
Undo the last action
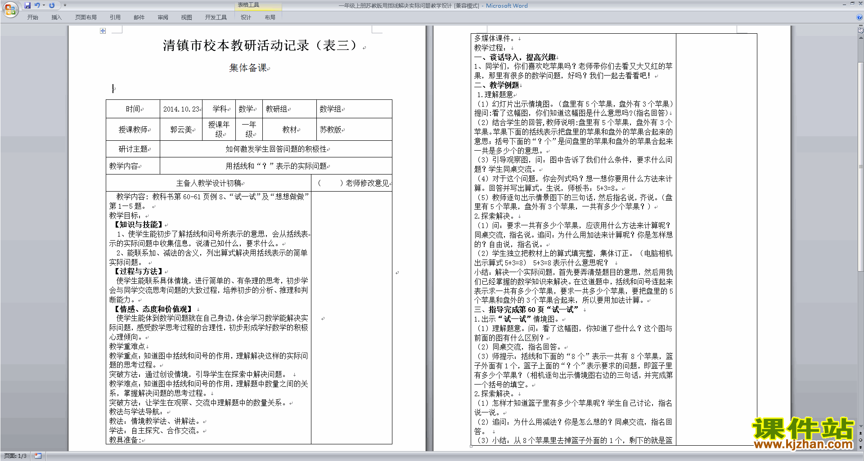pyautogui.click(x=37, y=5)
